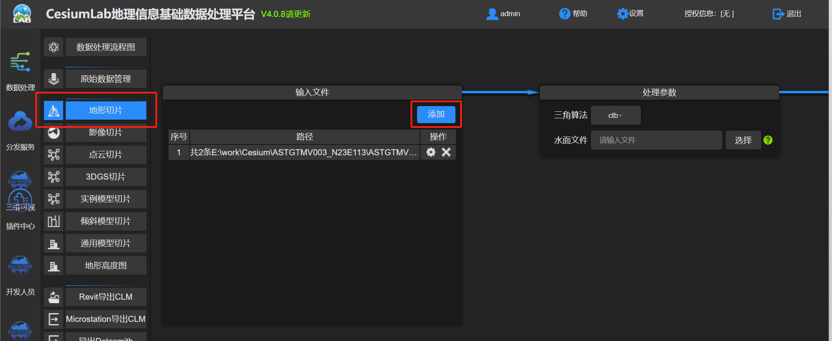The image size is (832, 341).
Task: Open the 数据处理 sidebar section
Action: (x=20, y=71)
